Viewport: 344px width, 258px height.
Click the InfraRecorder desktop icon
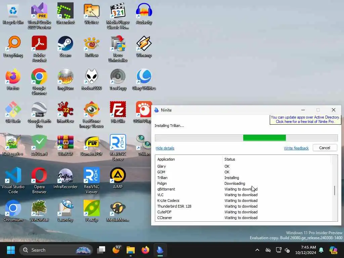[x=66, y=178]
